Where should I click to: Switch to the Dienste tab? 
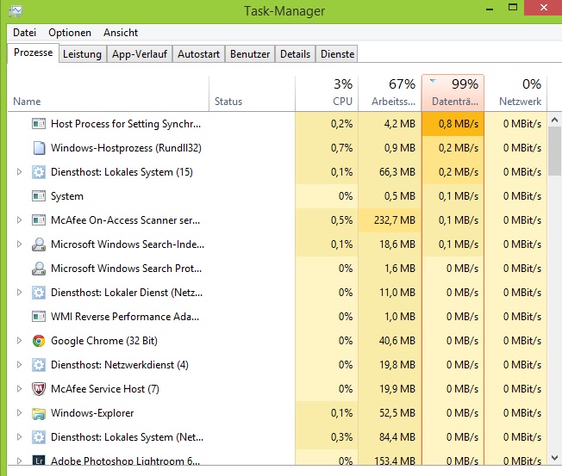click(x=337, y=54)
